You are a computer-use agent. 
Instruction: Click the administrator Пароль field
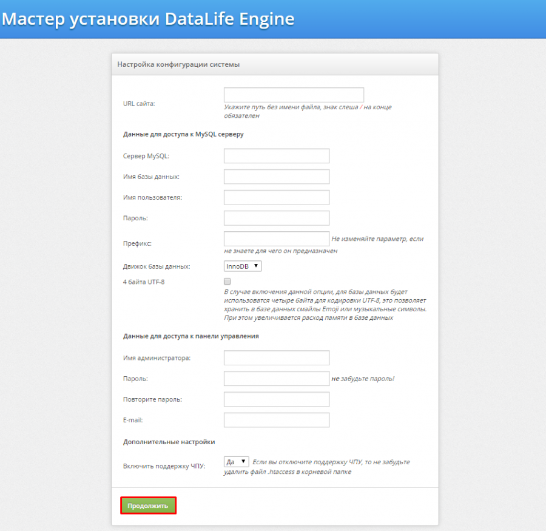[x=276, y=378]
